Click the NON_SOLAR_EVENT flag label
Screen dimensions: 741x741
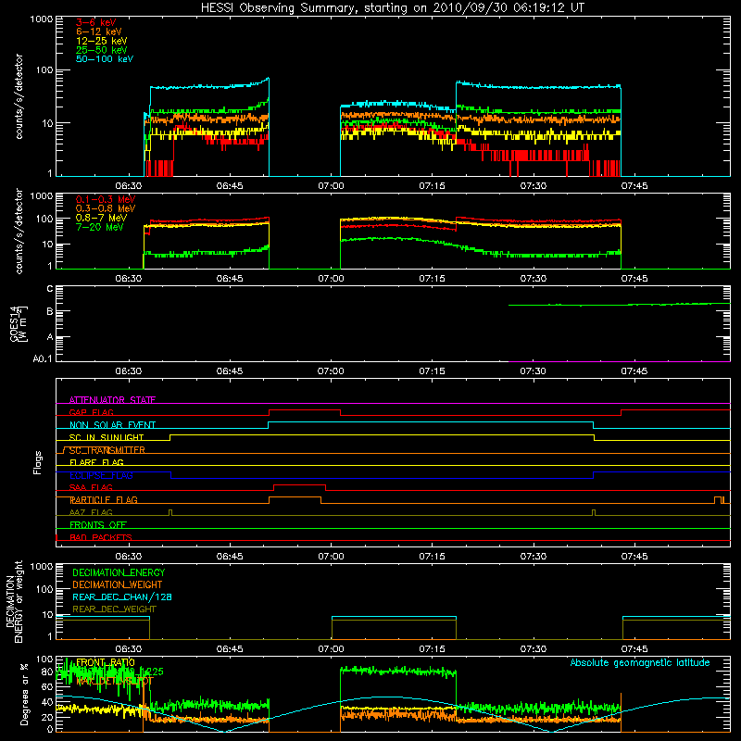(112, 425)
